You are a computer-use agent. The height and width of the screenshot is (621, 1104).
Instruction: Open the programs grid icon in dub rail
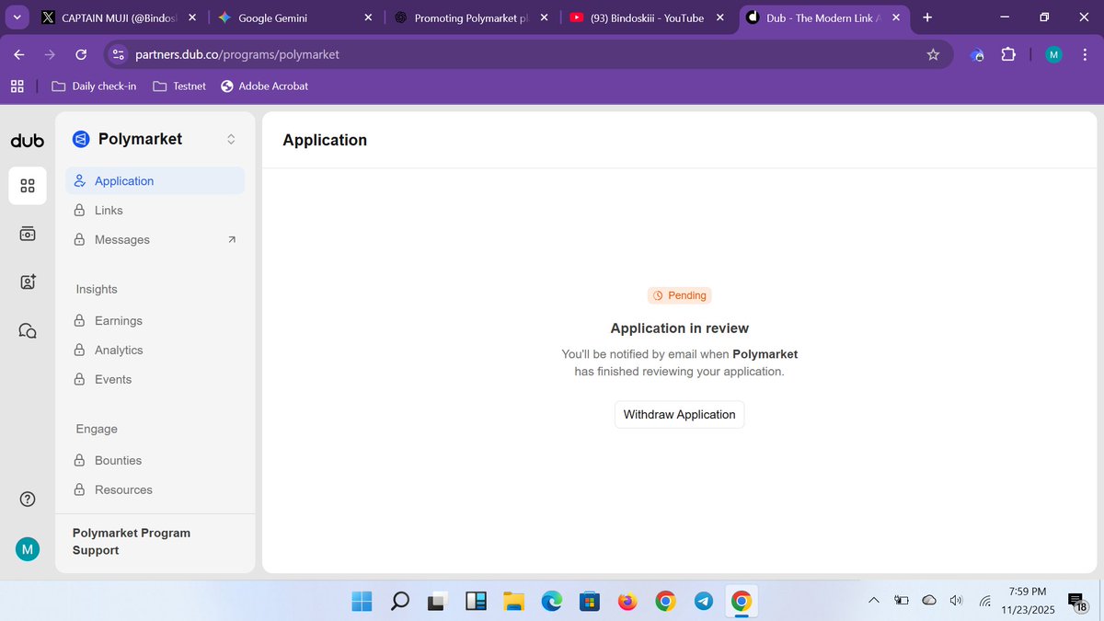coord(28,186)
